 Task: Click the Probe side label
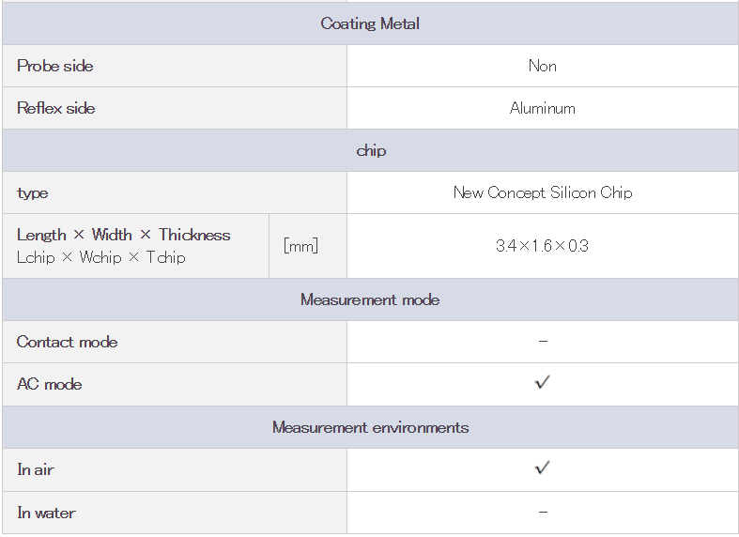(x=55, y=66)
